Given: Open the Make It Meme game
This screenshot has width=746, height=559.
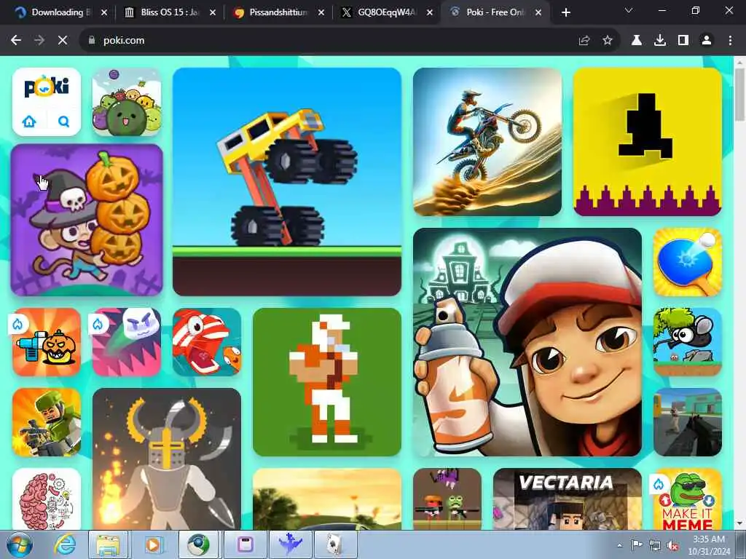Looking at the screenshot, I should (688, 499).
